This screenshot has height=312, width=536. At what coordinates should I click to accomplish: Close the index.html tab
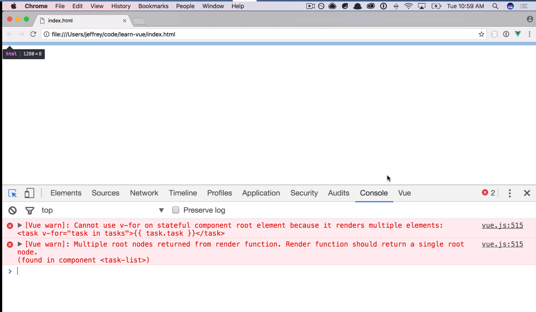(x=125, y=21)
